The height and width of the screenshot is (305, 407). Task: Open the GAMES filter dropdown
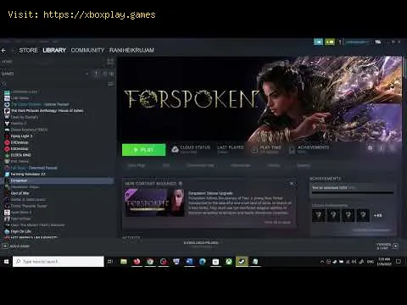coord(87,74)
